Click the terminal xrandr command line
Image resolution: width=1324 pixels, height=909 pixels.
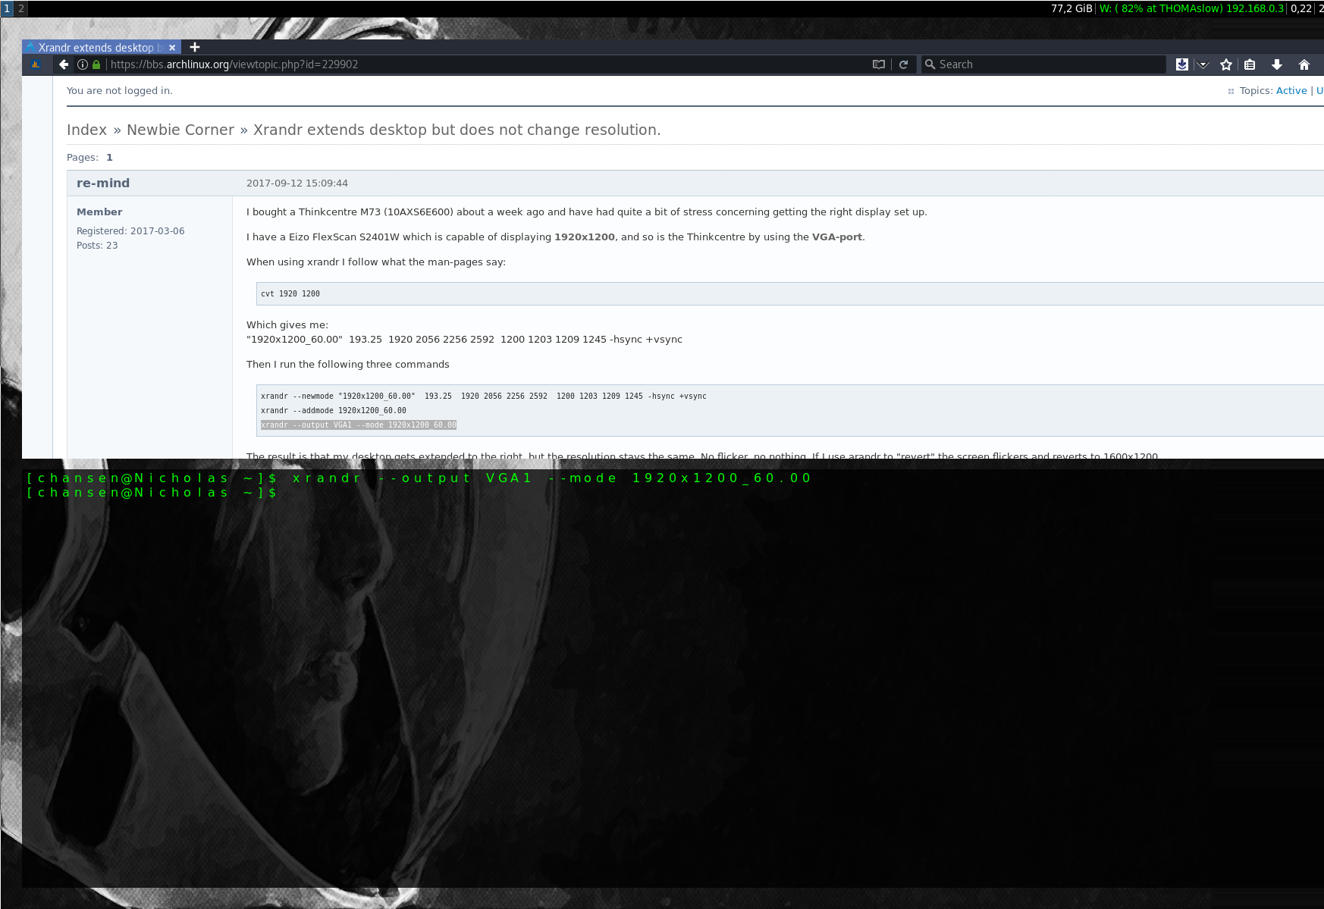[x=419, y=478]
